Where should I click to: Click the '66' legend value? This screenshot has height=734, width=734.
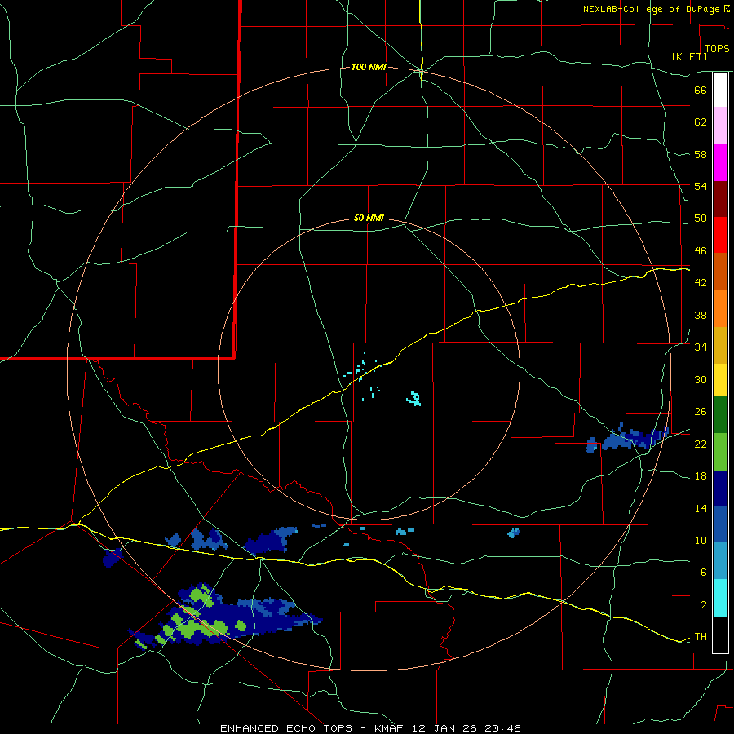point(701,90)
